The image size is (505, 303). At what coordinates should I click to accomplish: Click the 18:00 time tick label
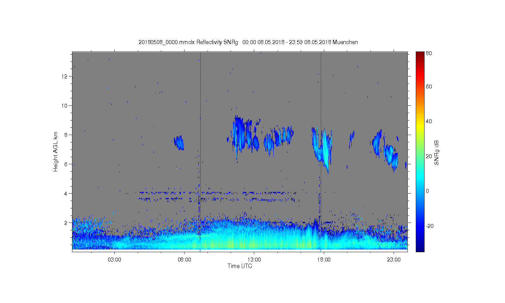pos(324,260)
